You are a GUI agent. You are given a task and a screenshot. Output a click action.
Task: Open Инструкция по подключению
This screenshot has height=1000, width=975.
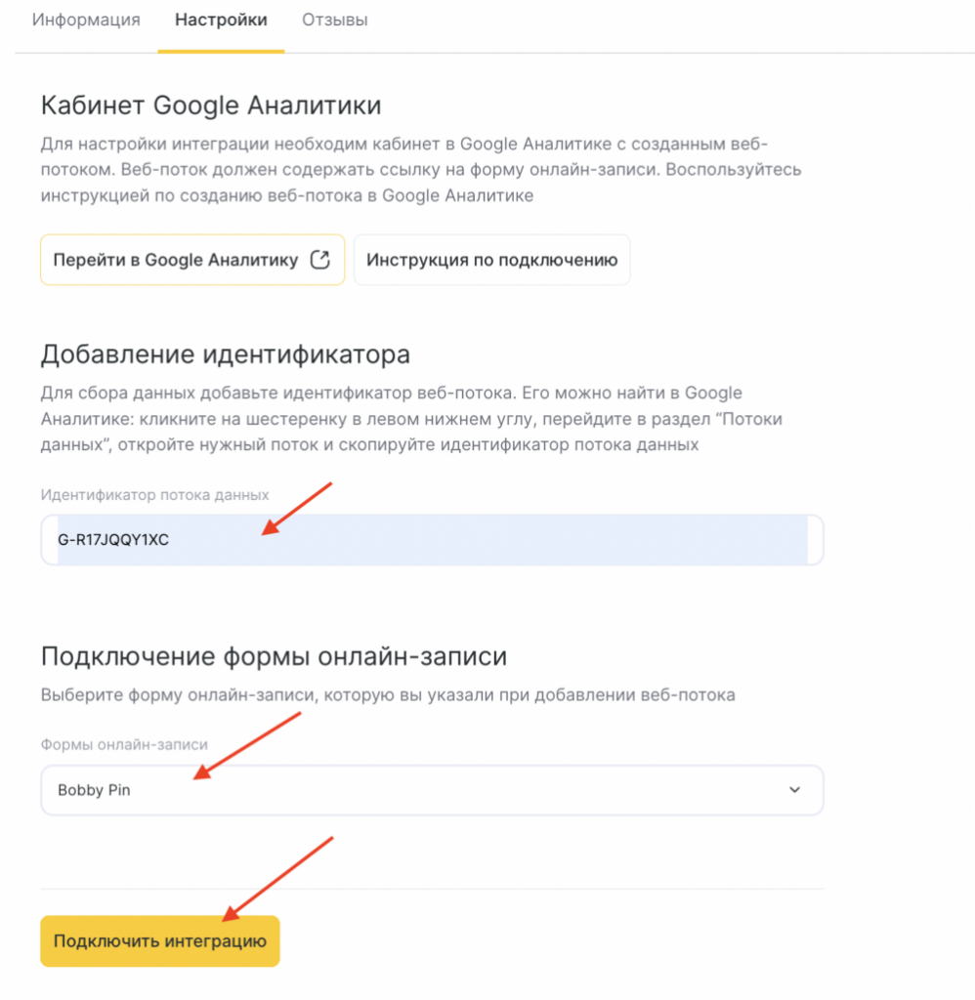[491, 260]
